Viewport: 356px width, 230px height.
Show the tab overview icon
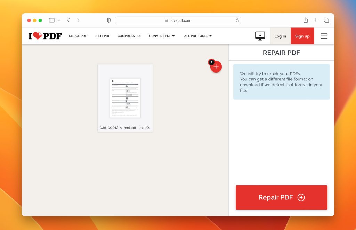[x=326, y=20]
